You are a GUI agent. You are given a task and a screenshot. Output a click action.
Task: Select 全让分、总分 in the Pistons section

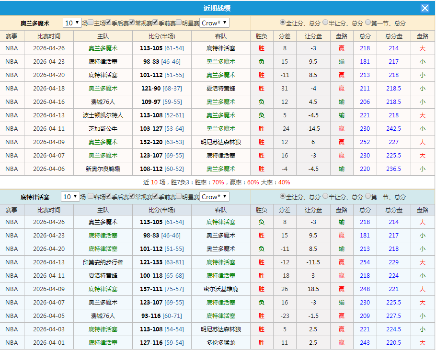point(281,196)
